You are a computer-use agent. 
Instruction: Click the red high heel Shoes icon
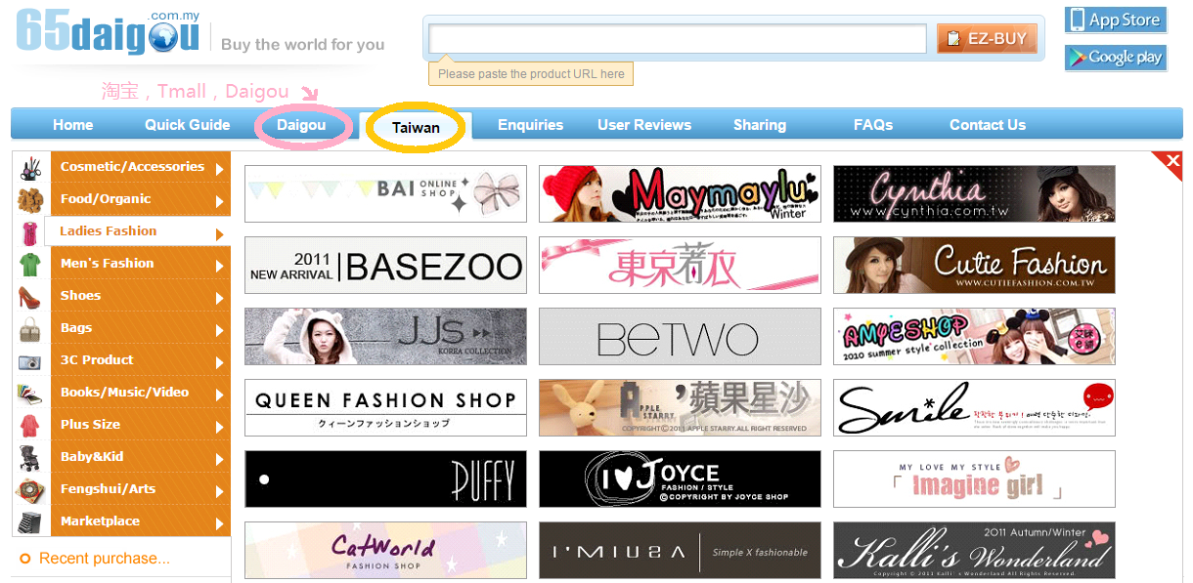click(29, 296)
